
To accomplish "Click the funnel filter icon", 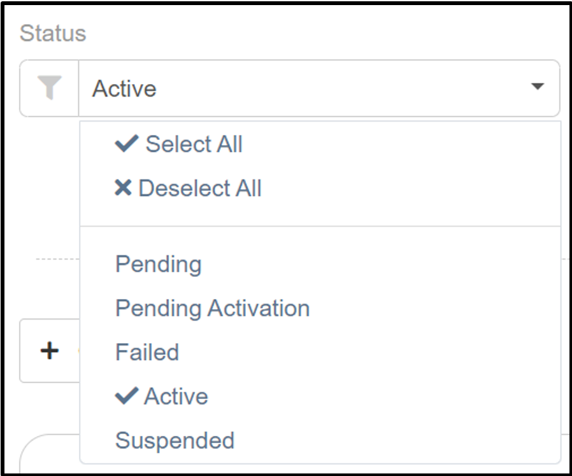I will click(x=49, y=88).
